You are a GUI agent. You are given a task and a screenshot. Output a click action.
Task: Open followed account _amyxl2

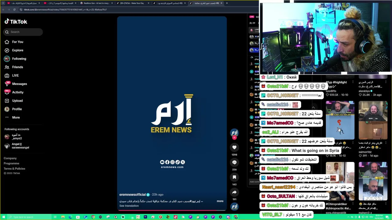(x=17, y=137)
